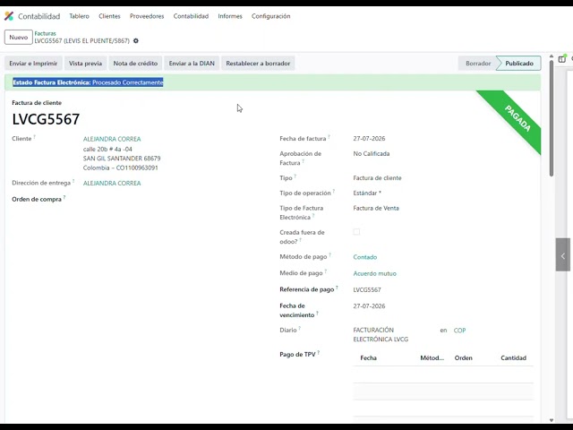Click the help mark next to Fecha de factura
Image resolution: width=573 pixels, height=430 pixels.
329,136
